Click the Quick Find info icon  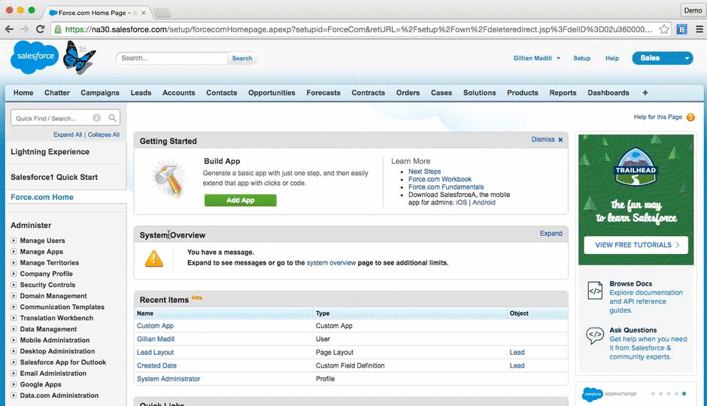(96, 118)
